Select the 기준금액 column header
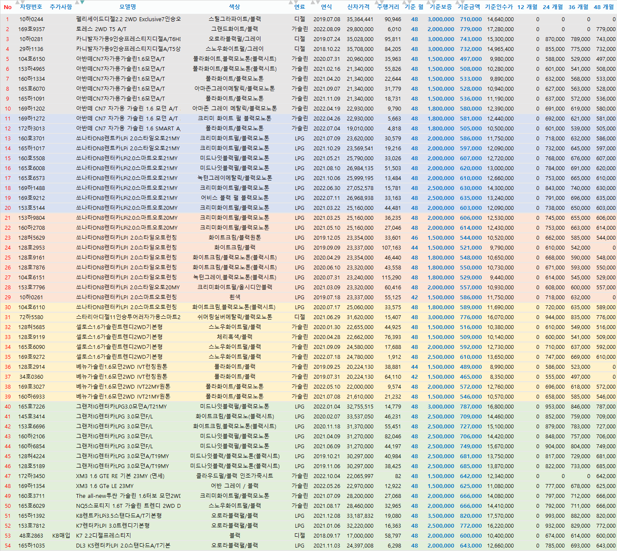Screen dimensions: 617x551 click(x=469, y=7)
